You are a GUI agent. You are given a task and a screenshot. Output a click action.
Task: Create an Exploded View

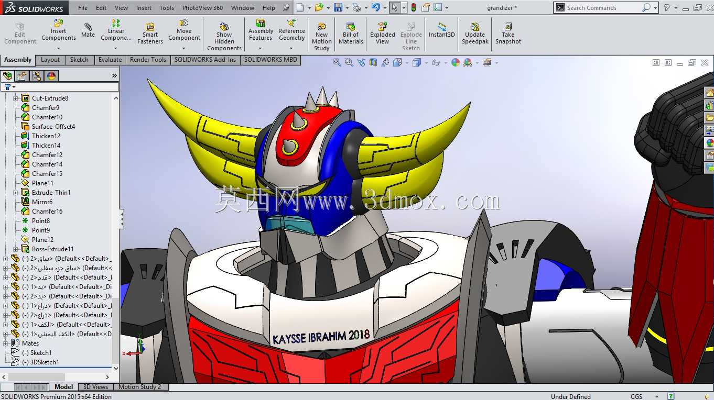click(x=383, y=33)
